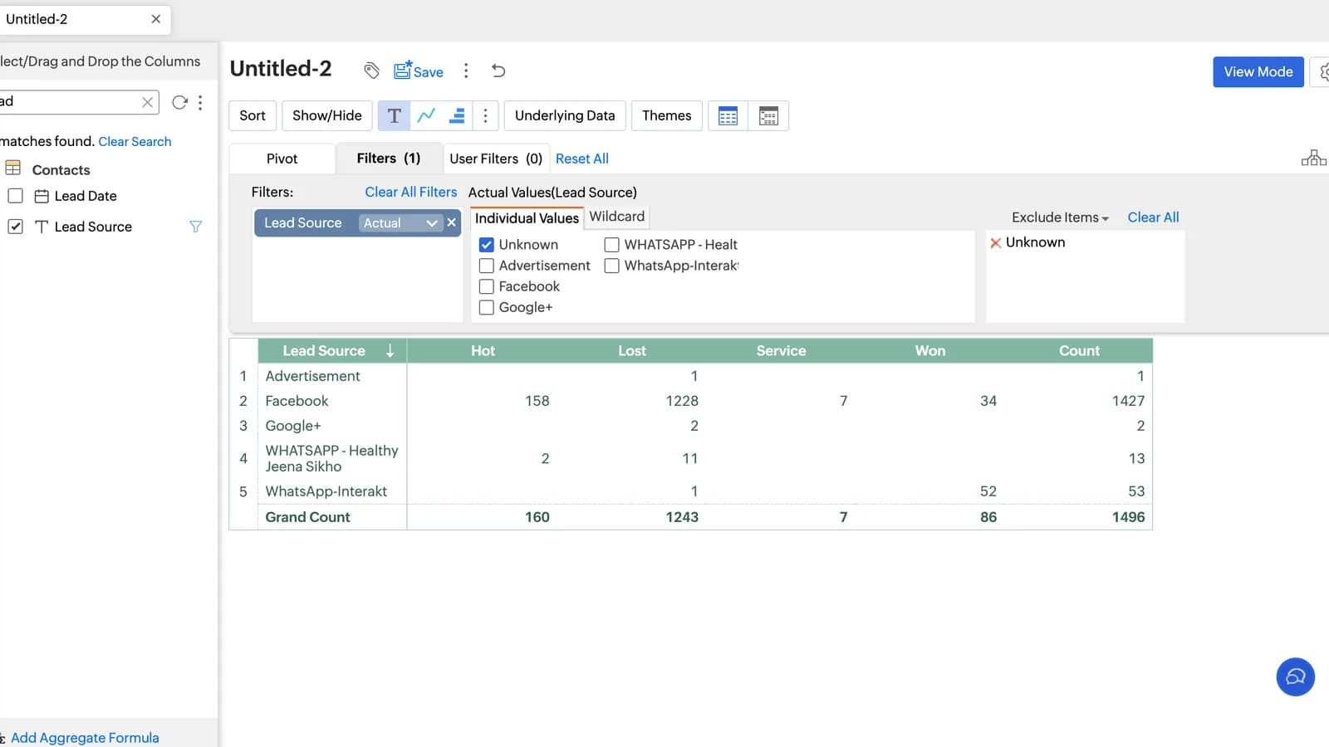Click the blue table layout icon

point(728,115)
